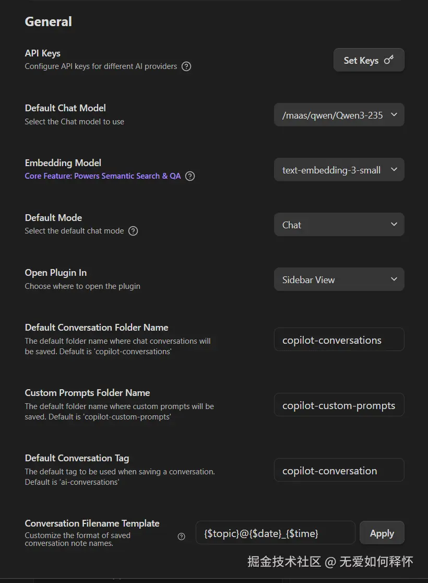Click the chevron on the Qwen3 model selector
Image resolution: width=428 pixels, height=583 pixels.
pyautogui.click(x=394, y=115)
